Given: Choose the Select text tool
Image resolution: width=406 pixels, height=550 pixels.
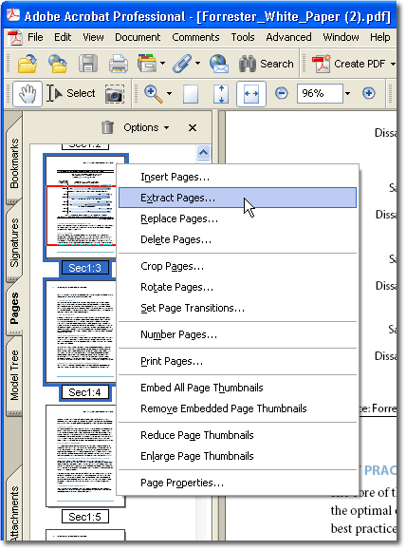Looking at the screenshot, I should (71, 93).
